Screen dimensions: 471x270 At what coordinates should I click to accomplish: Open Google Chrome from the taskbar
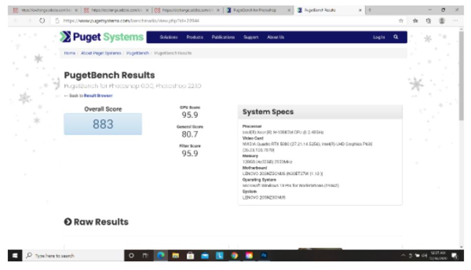pos(234,256)
